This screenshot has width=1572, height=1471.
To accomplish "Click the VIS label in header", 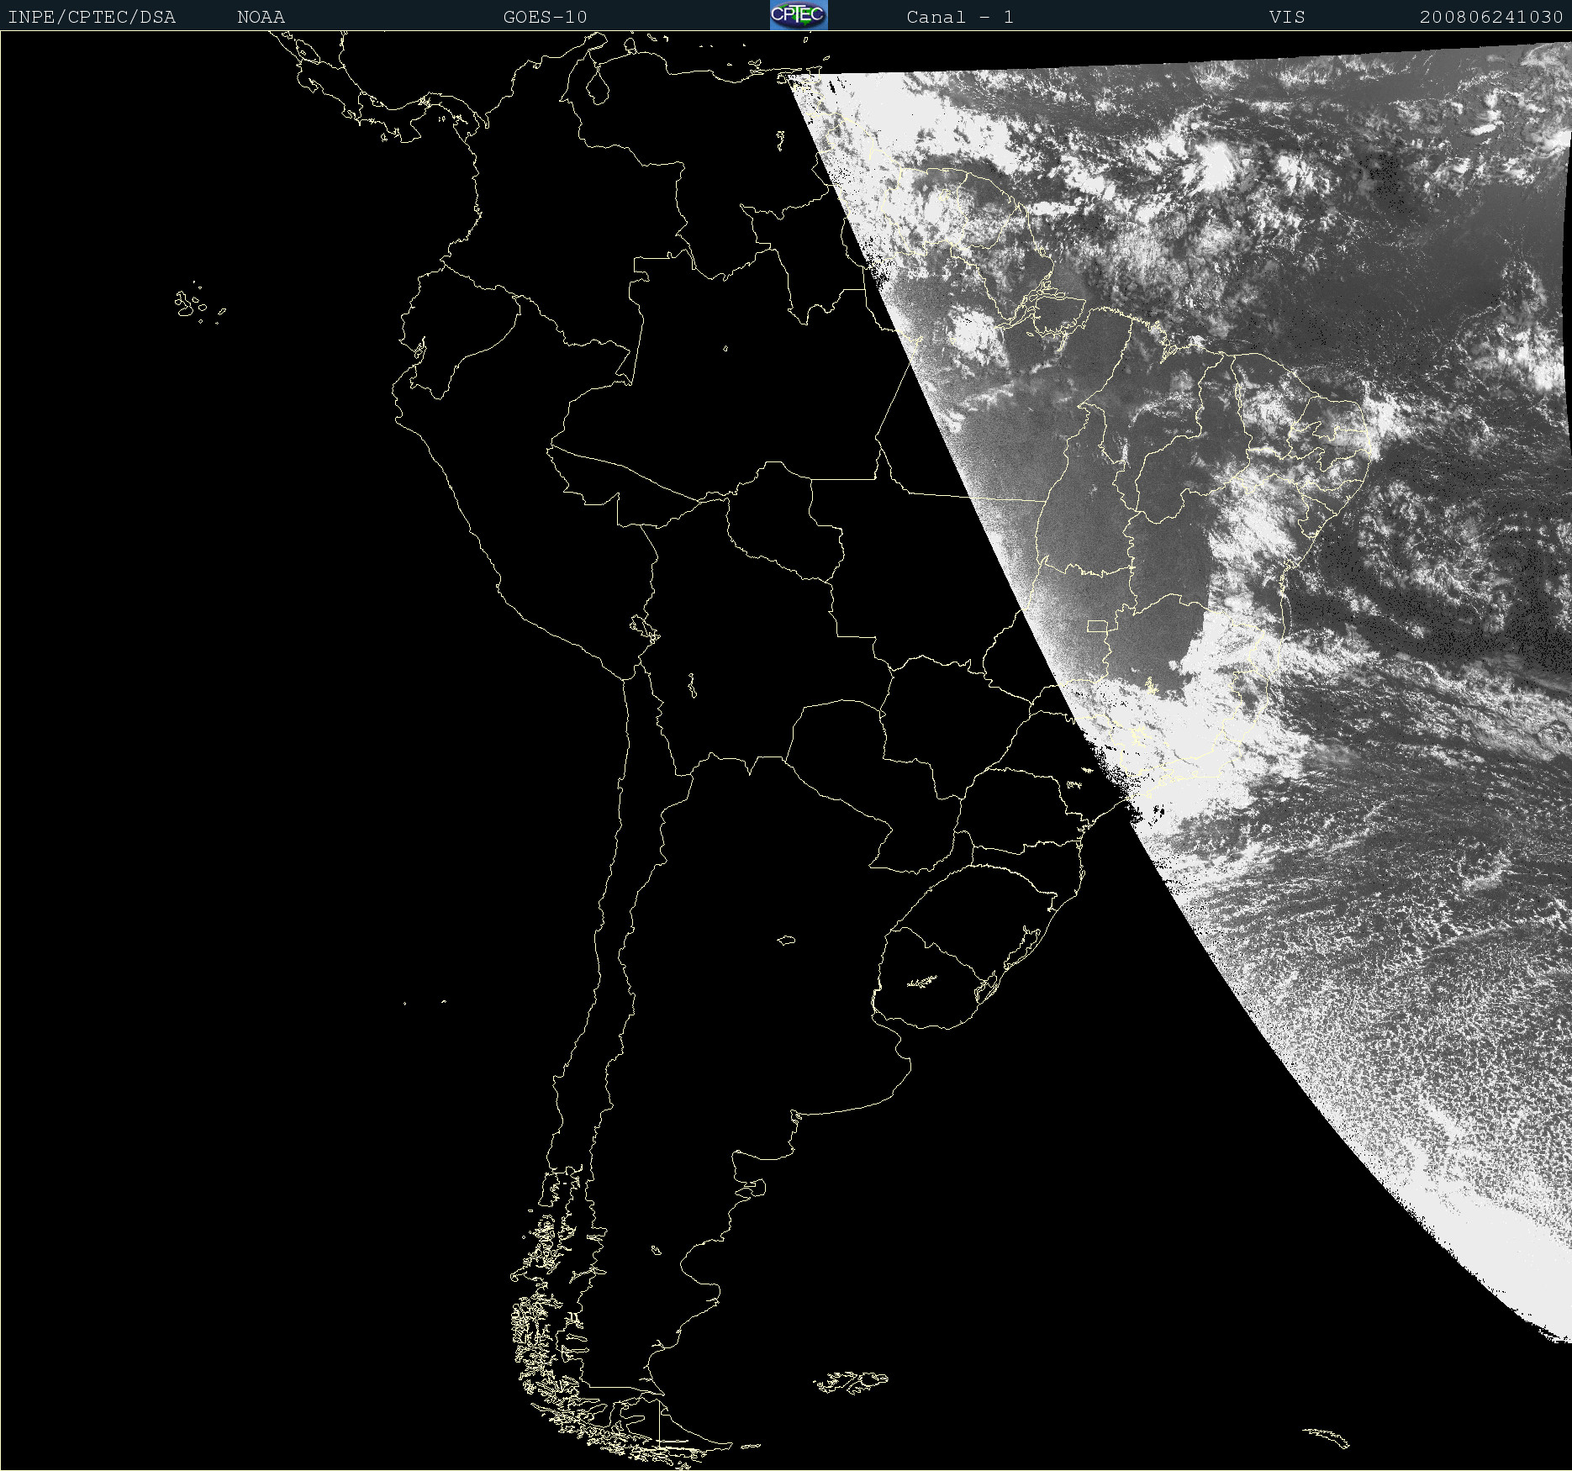I will point(1287,17).
